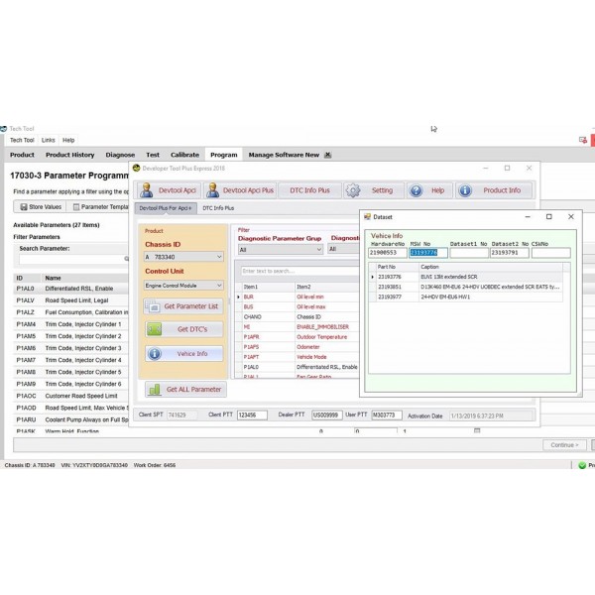
Task: Go to the Calibrate tab
Action: pos(184,155)
